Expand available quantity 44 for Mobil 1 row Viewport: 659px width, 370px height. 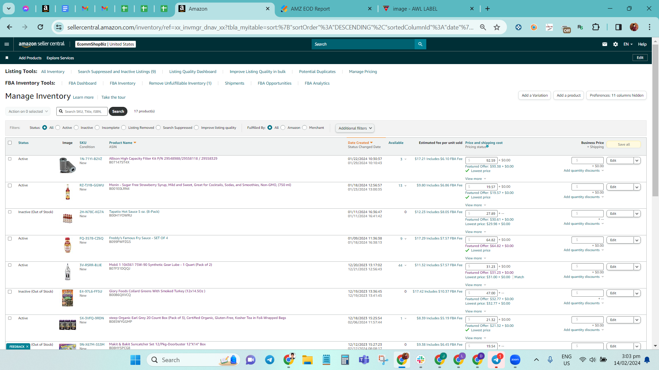(402, 266)
